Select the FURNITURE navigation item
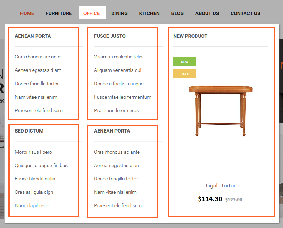 59,13
